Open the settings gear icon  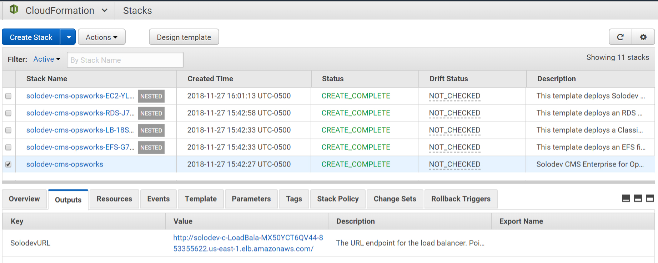(643, 37)
